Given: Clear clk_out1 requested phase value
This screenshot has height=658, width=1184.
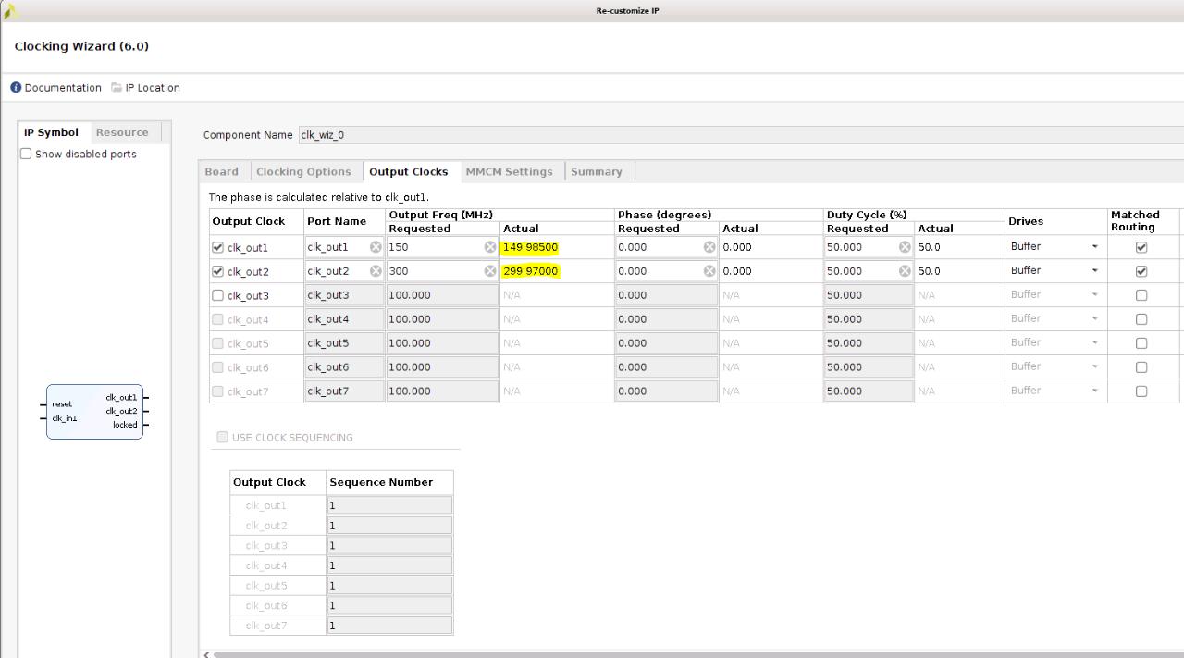Looking at the screenshot, I should [x=709, y=247].
